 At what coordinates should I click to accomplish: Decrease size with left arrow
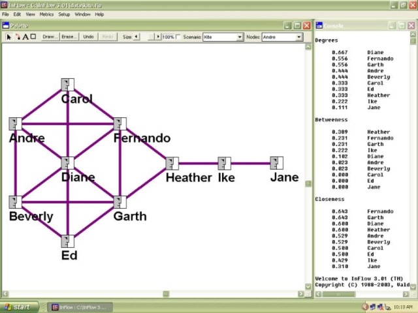pyautogui.click(x=137, y=37)
